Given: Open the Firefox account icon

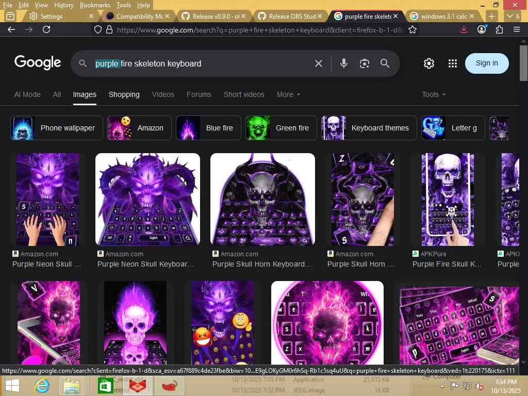Looking at the screenshot, I should coord(482,29).
